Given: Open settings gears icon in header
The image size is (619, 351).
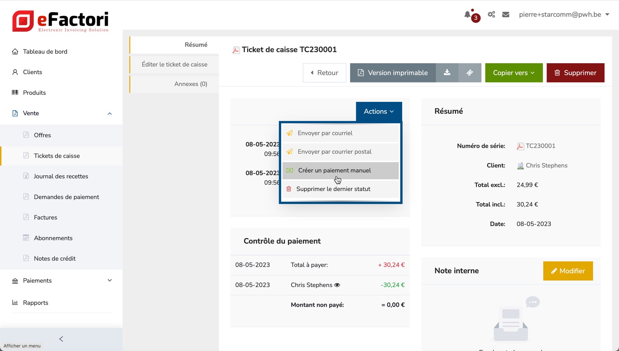Looking at the screenshot, I should pyautogui.click(x=491, y=15).
